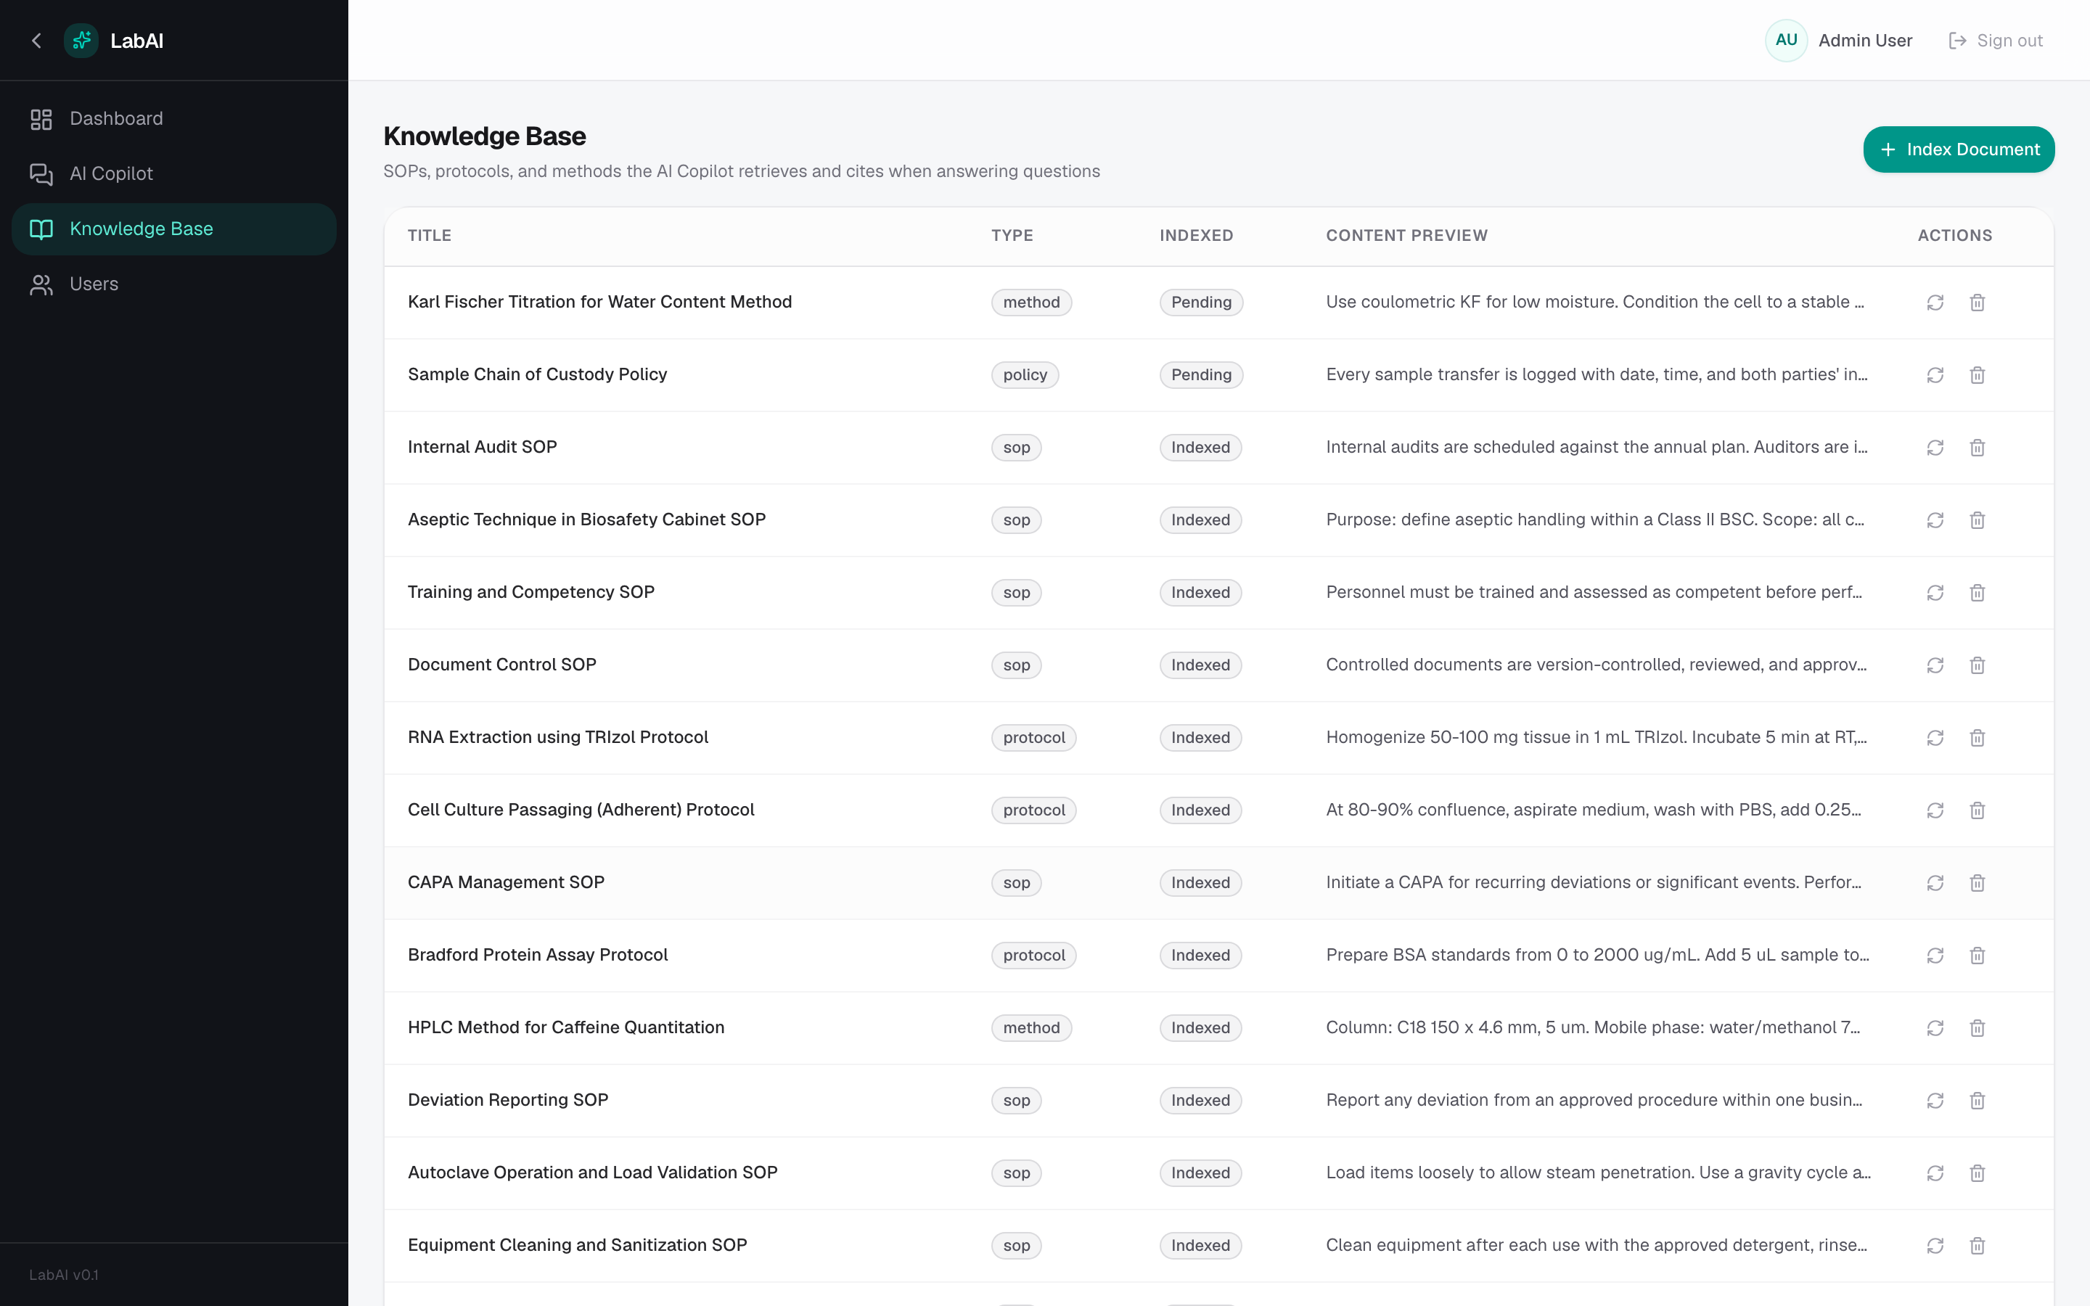This screenshot has width=2090, height=1306.
Task: Reindex Training and Competency SOP
Action: tap(1935, 593)
